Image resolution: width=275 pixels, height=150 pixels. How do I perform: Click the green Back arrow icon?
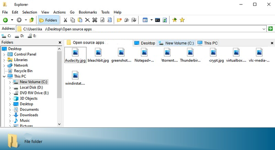point(5,20)
